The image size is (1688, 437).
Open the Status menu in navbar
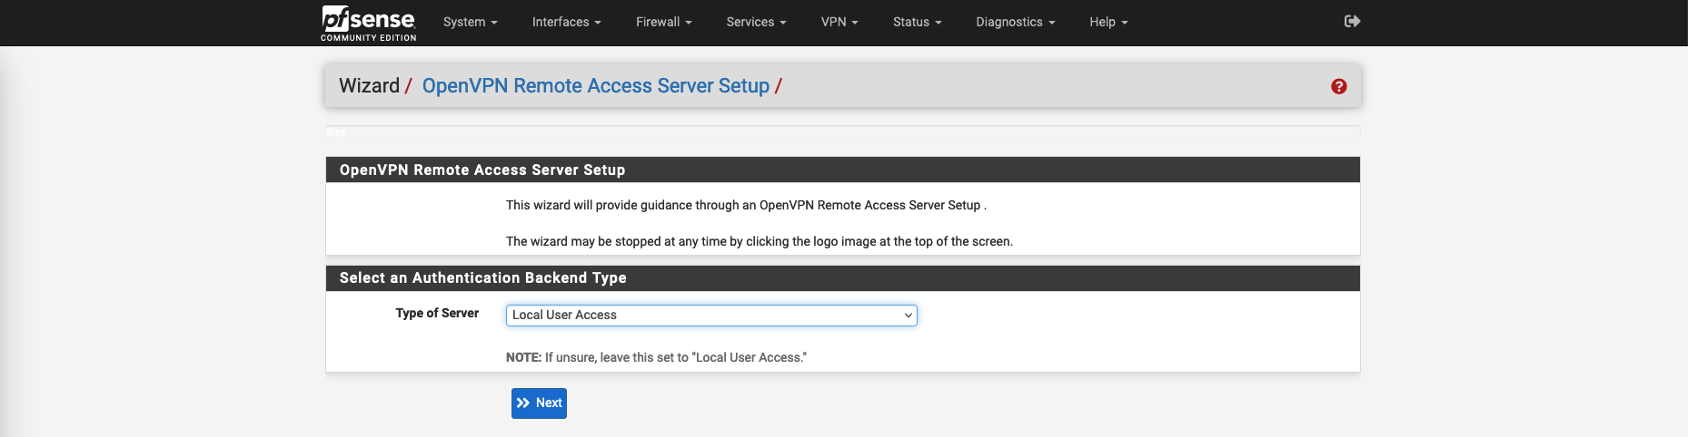[x=917, y=22]
